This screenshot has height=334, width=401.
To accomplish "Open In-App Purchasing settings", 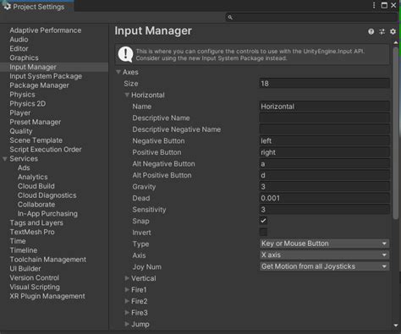I will [x=47, y=214].
